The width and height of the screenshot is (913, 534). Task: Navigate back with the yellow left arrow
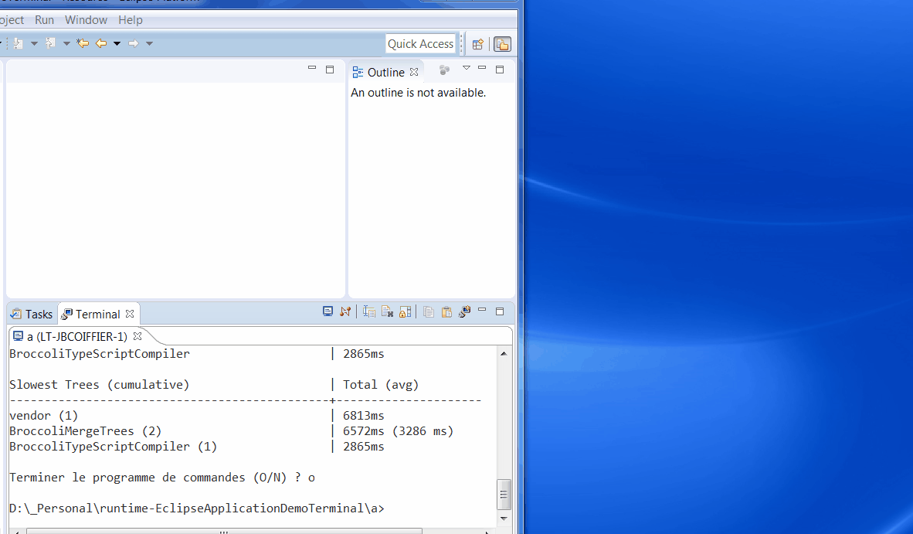tap(101, 43)
